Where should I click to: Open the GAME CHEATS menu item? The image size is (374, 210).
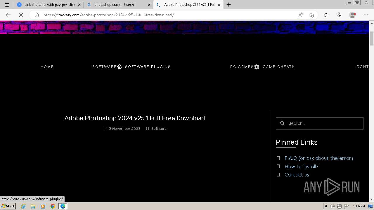278,67
